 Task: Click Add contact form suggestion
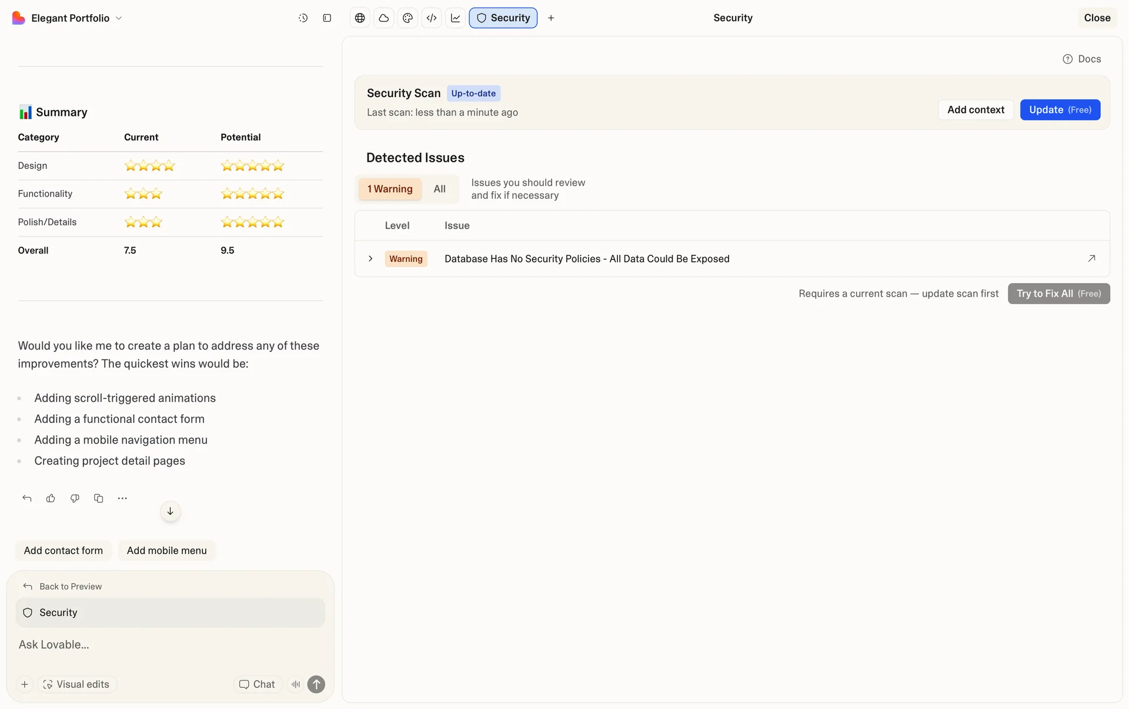[x=64, y=551]
